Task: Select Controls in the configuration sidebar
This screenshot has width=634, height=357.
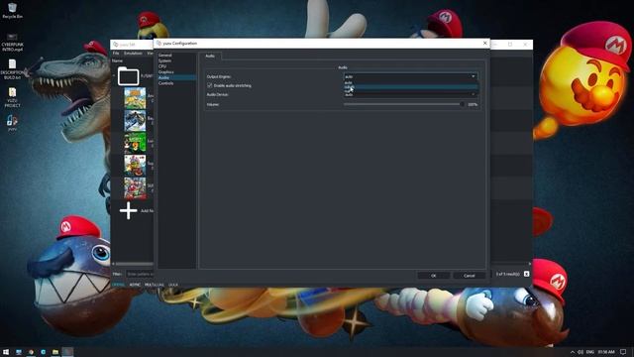Action: tap(165, 83)
